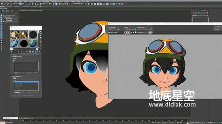Choose the Rectangular Selection Region tool
This screenshot has height=124, width=222.
26,4
